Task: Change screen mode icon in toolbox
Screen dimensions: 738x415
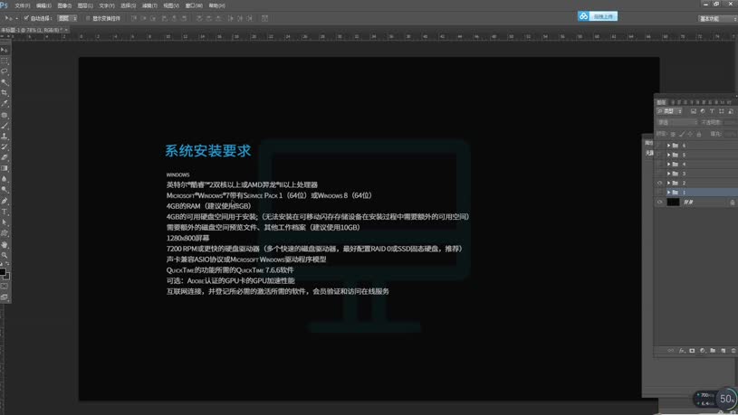Action: point(5,297)
